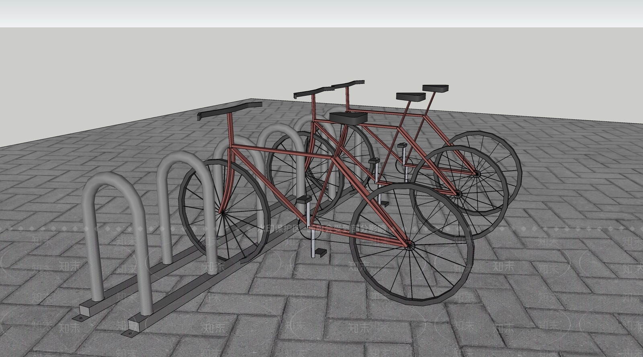Select the nearest bicycle's black saddle

[348, 118]
